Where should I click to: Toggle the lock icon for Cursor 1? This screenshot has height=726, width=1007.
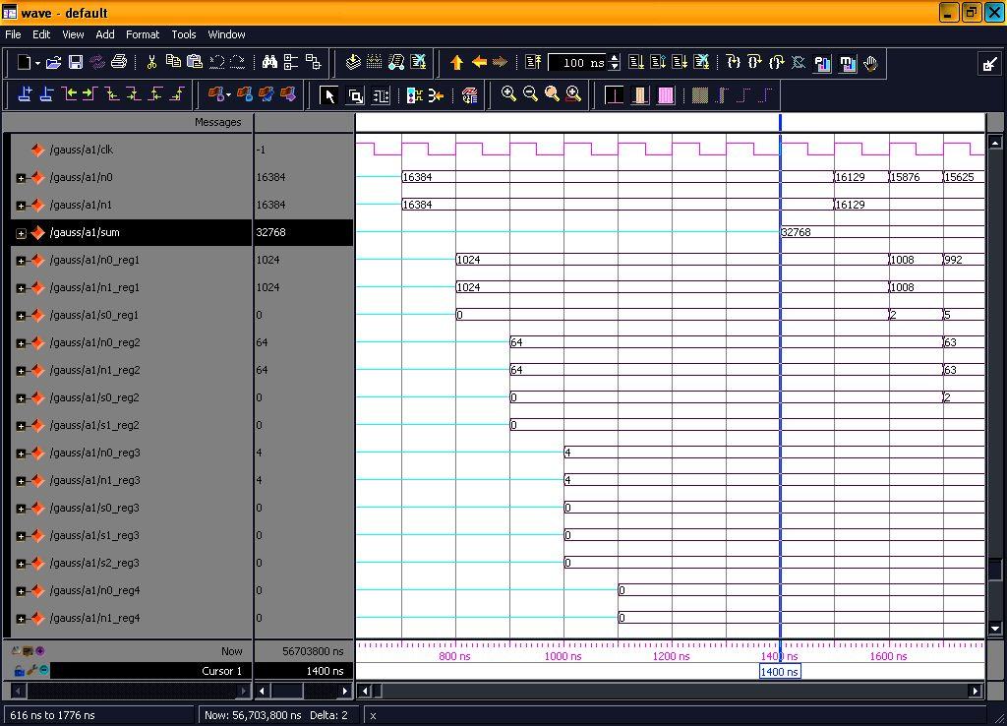pos(19,670)
